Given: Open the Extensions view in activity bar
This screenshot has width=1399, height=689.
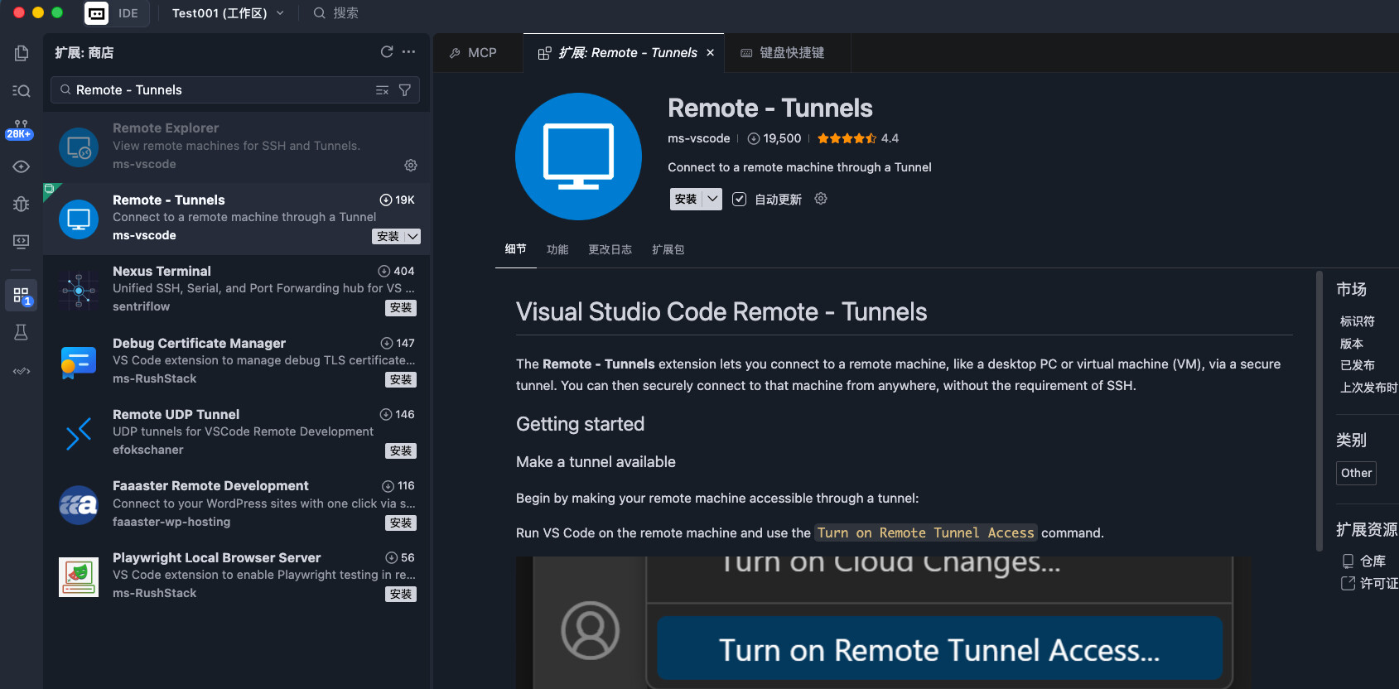Looking at the screenshot, I should tap(22, 296).
